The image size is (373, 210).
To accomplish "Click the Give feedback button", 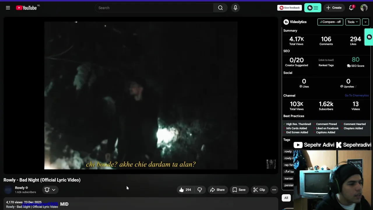I will (x=290, y=8).
